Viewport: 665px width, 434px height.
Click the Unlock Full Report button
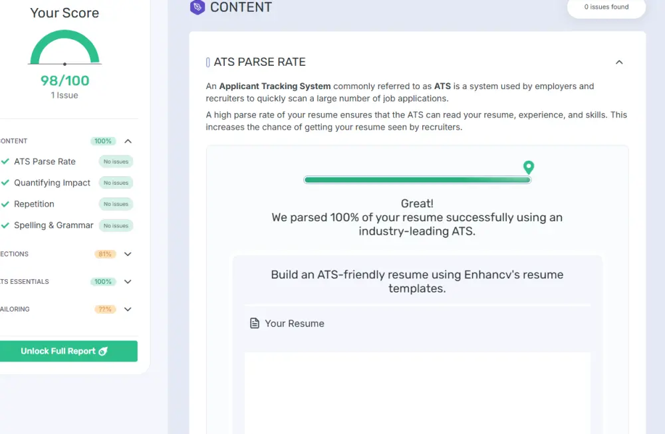pos(68,351)
